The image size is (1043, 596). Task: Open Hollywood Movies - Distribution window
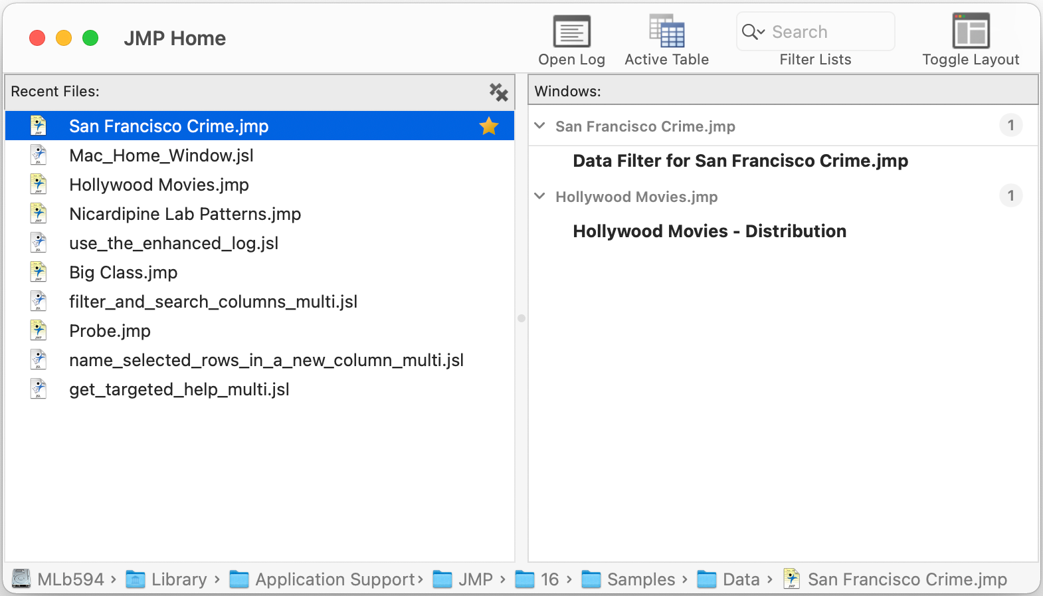pos(710,232)
